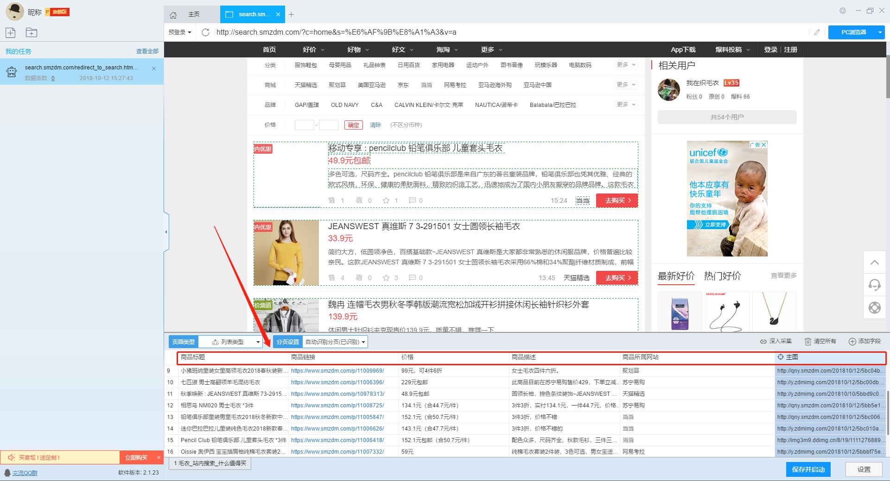Click the JEANSWEST yellow sweater thumbnail

click(x=286, y=253)
